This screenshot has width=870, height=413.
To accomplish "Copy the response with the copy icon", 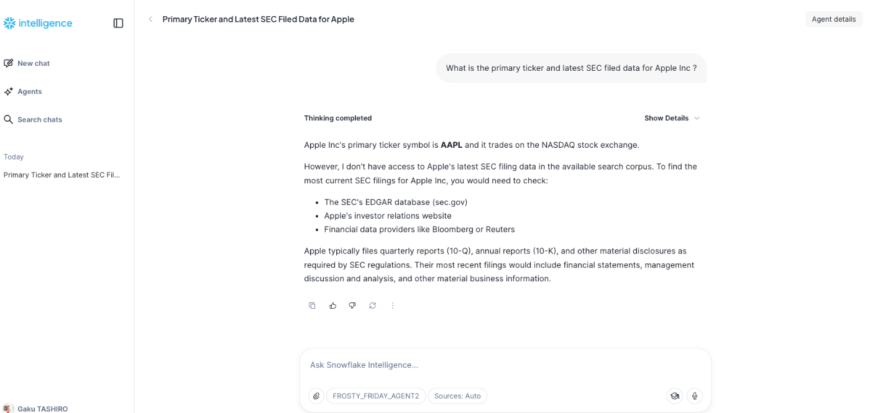I will [312, 306].
